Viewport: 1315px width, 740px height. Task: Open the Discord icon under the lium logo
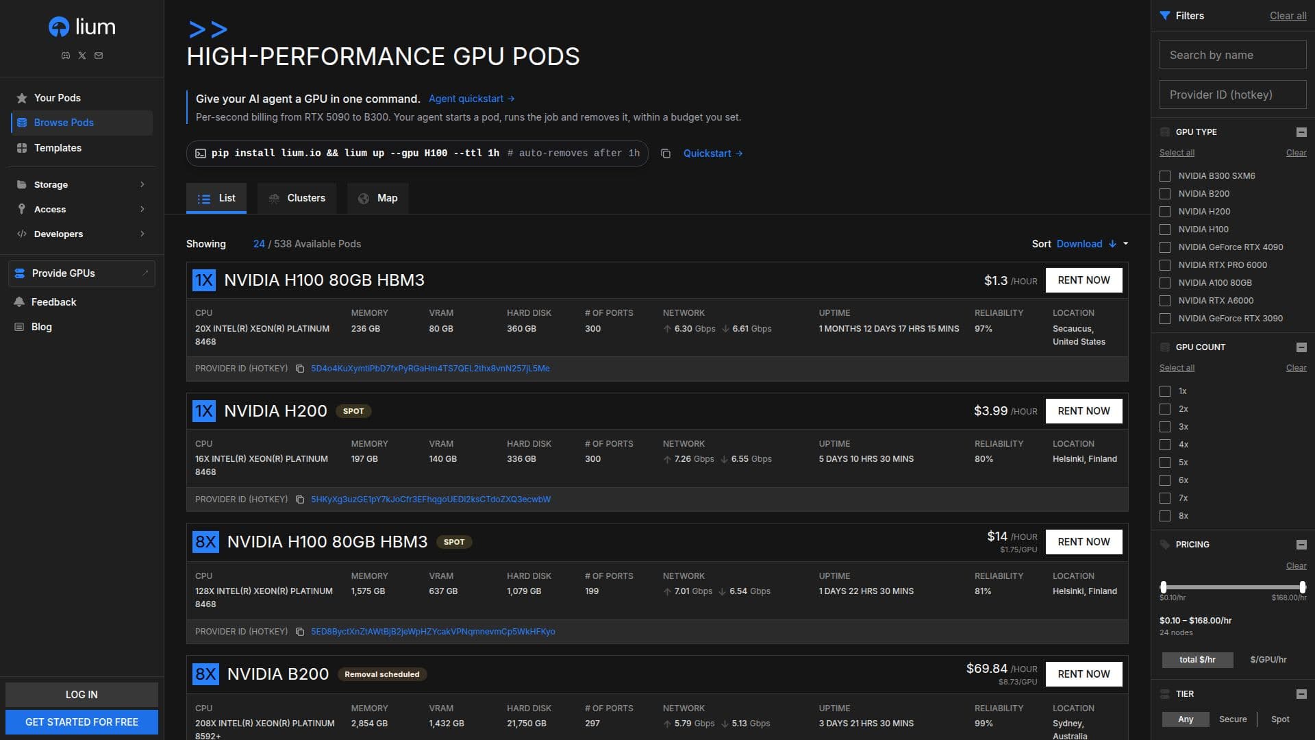click(x=66, y=56)
